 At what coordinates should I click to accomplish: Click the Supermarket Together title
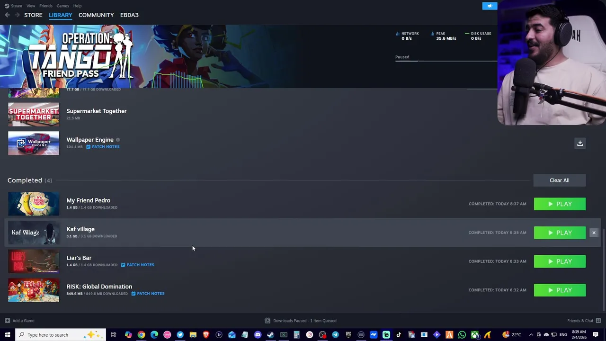[x=97, y=111]
